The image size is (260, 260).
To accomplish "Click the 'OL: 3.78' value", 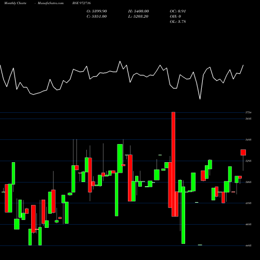I will pos(178,22).
